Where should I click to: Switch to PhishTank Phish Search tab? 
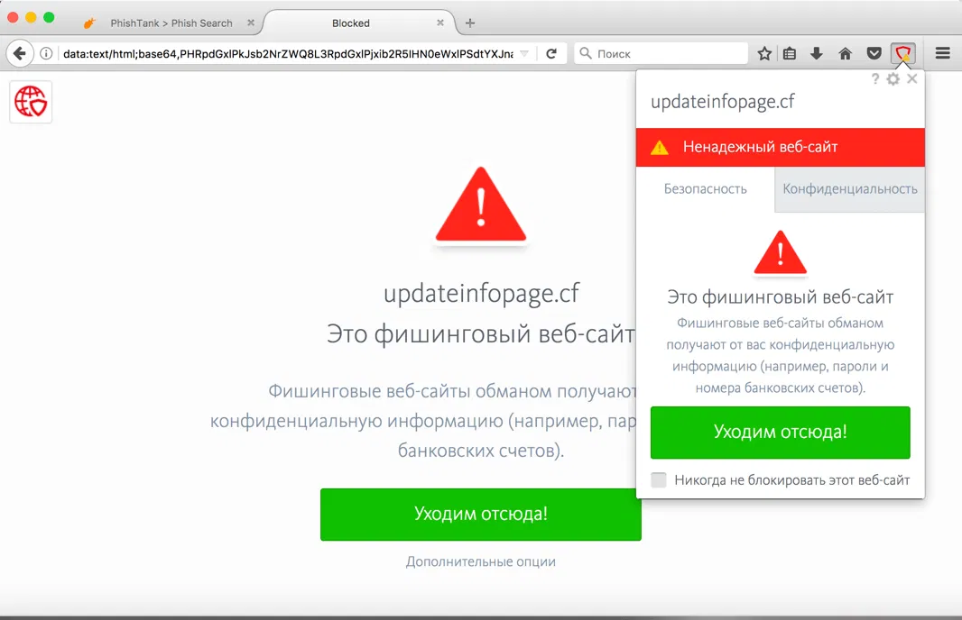171,23
